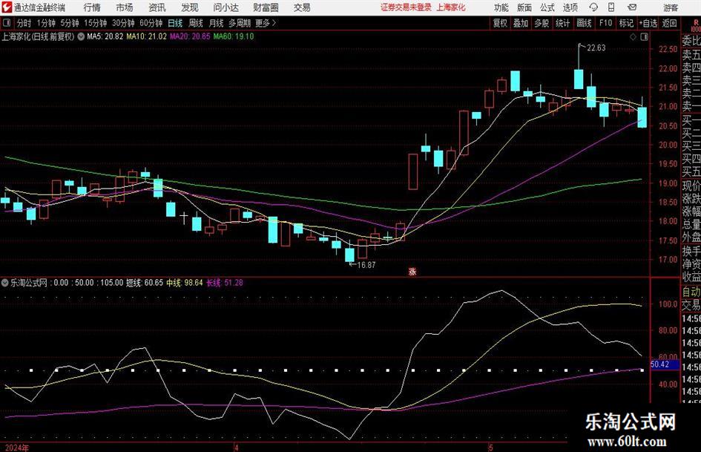Screen dimensions: 701x452
Task: Click the month 4 marker on time axis
Action: pos(236,448)
